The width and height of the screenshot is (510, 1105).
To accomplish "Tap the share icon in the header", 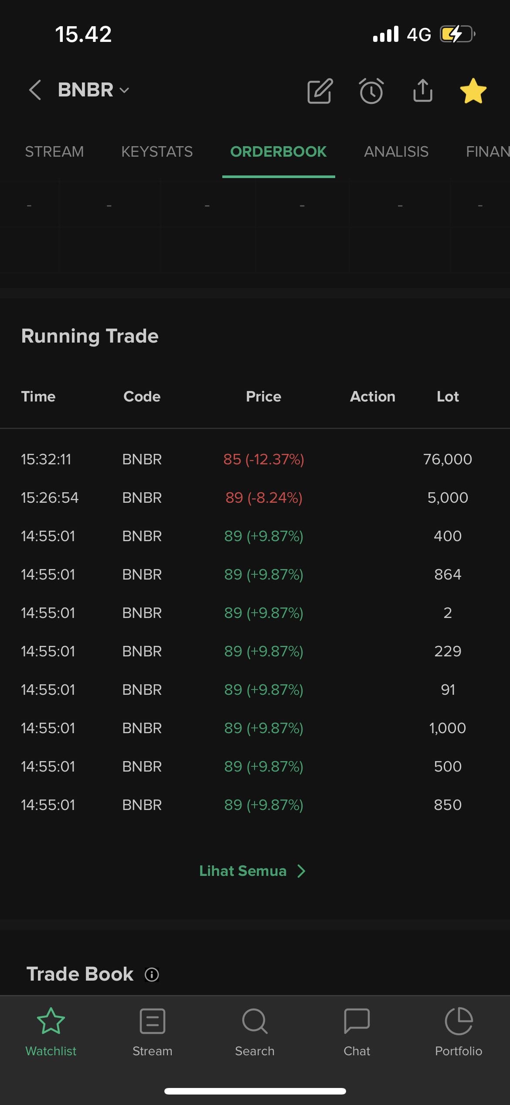I will (422, 90).
